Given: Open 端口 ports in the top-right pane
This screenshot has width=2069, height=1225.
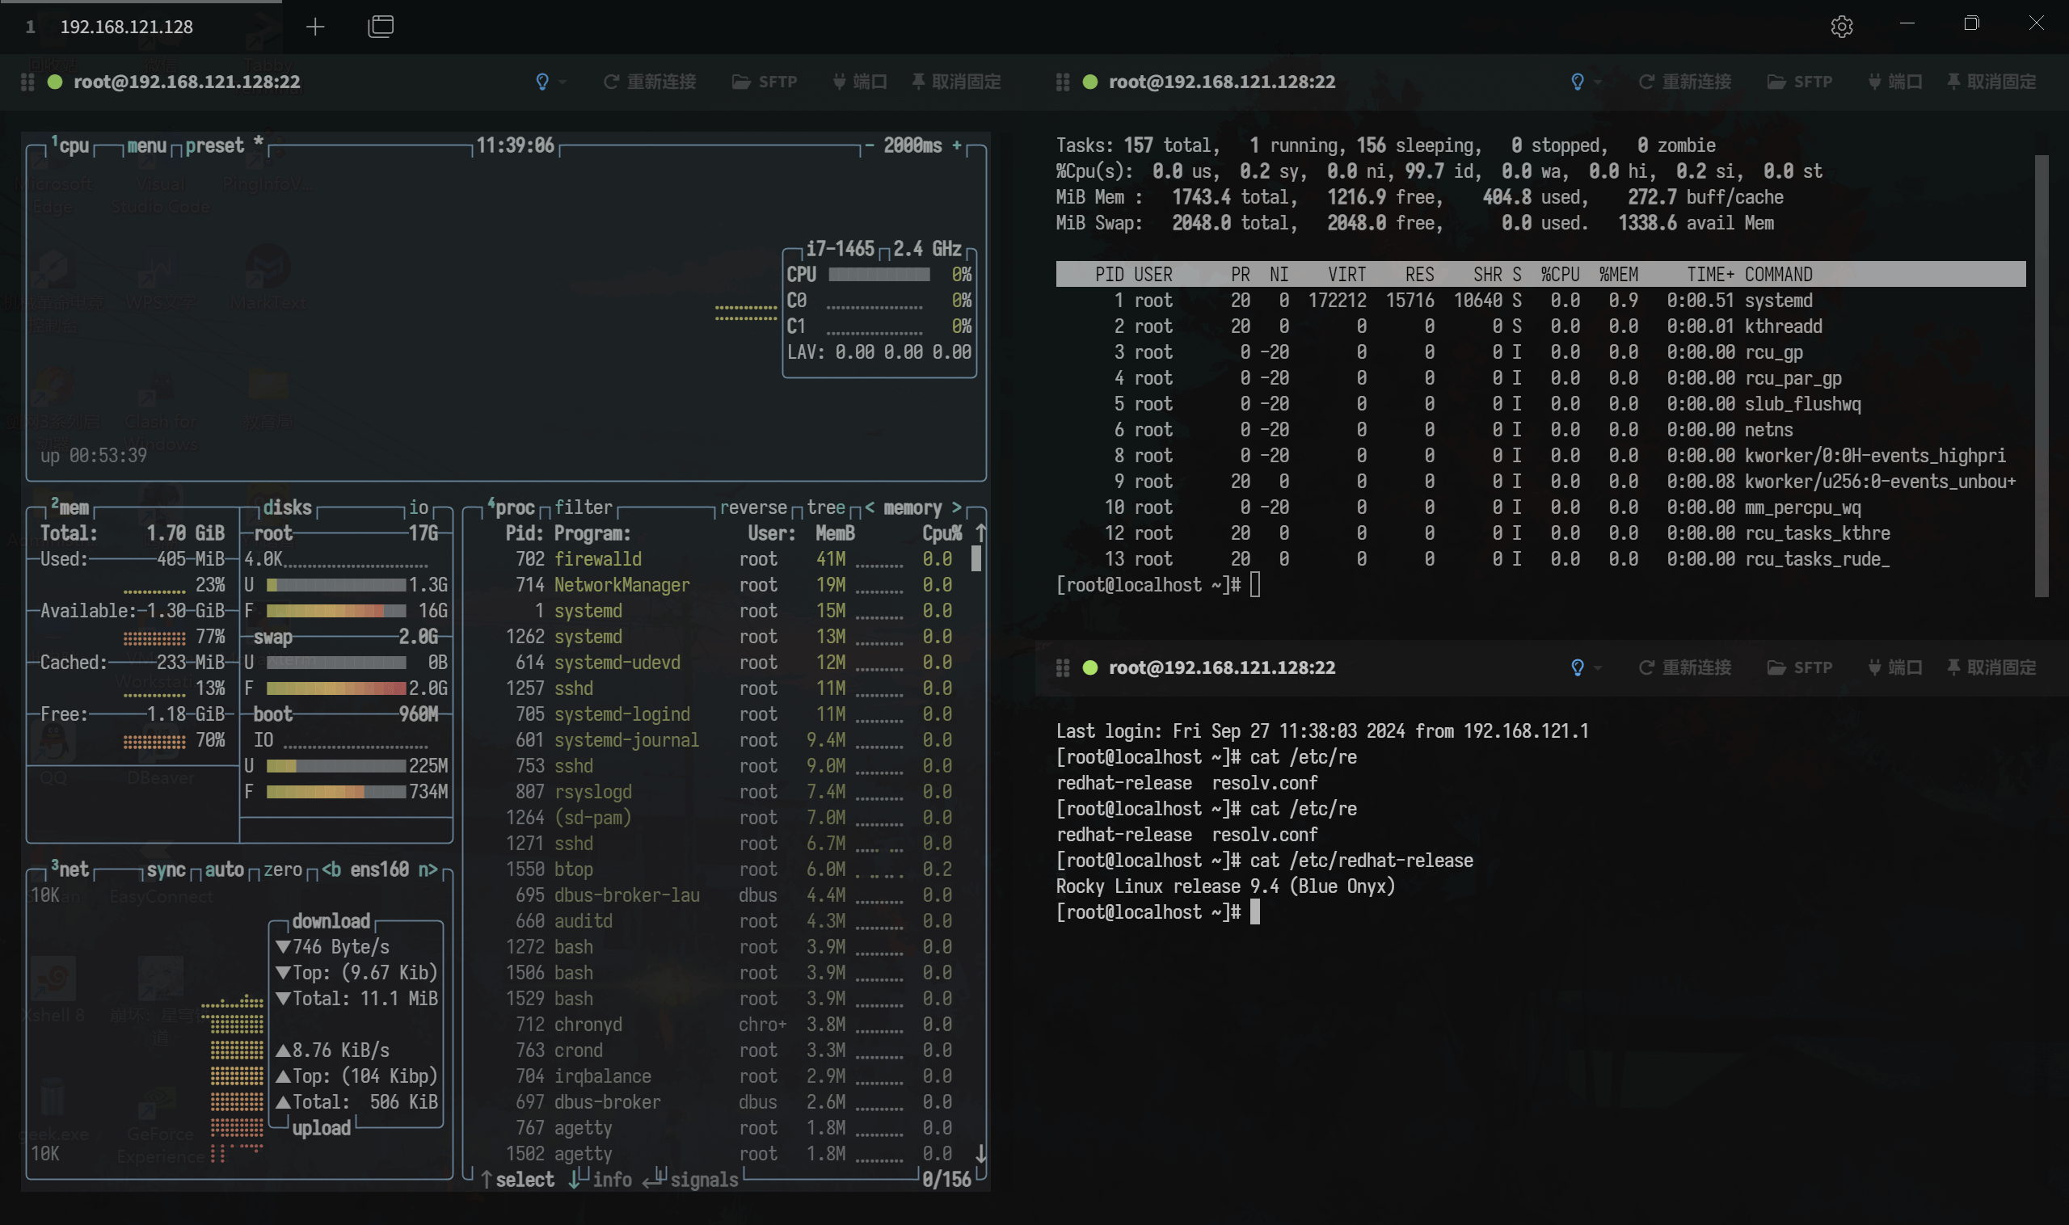Looking at the screenshot, I should tap(1894, 82).
